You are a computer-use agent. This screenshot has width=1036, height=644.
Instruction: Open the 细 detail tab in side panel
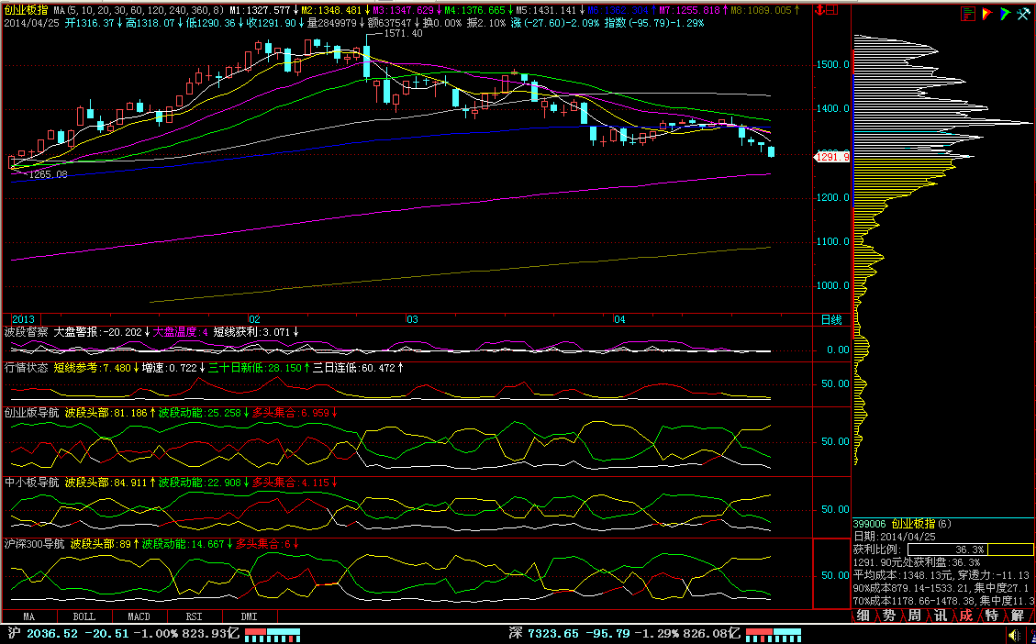click(863, 615)
